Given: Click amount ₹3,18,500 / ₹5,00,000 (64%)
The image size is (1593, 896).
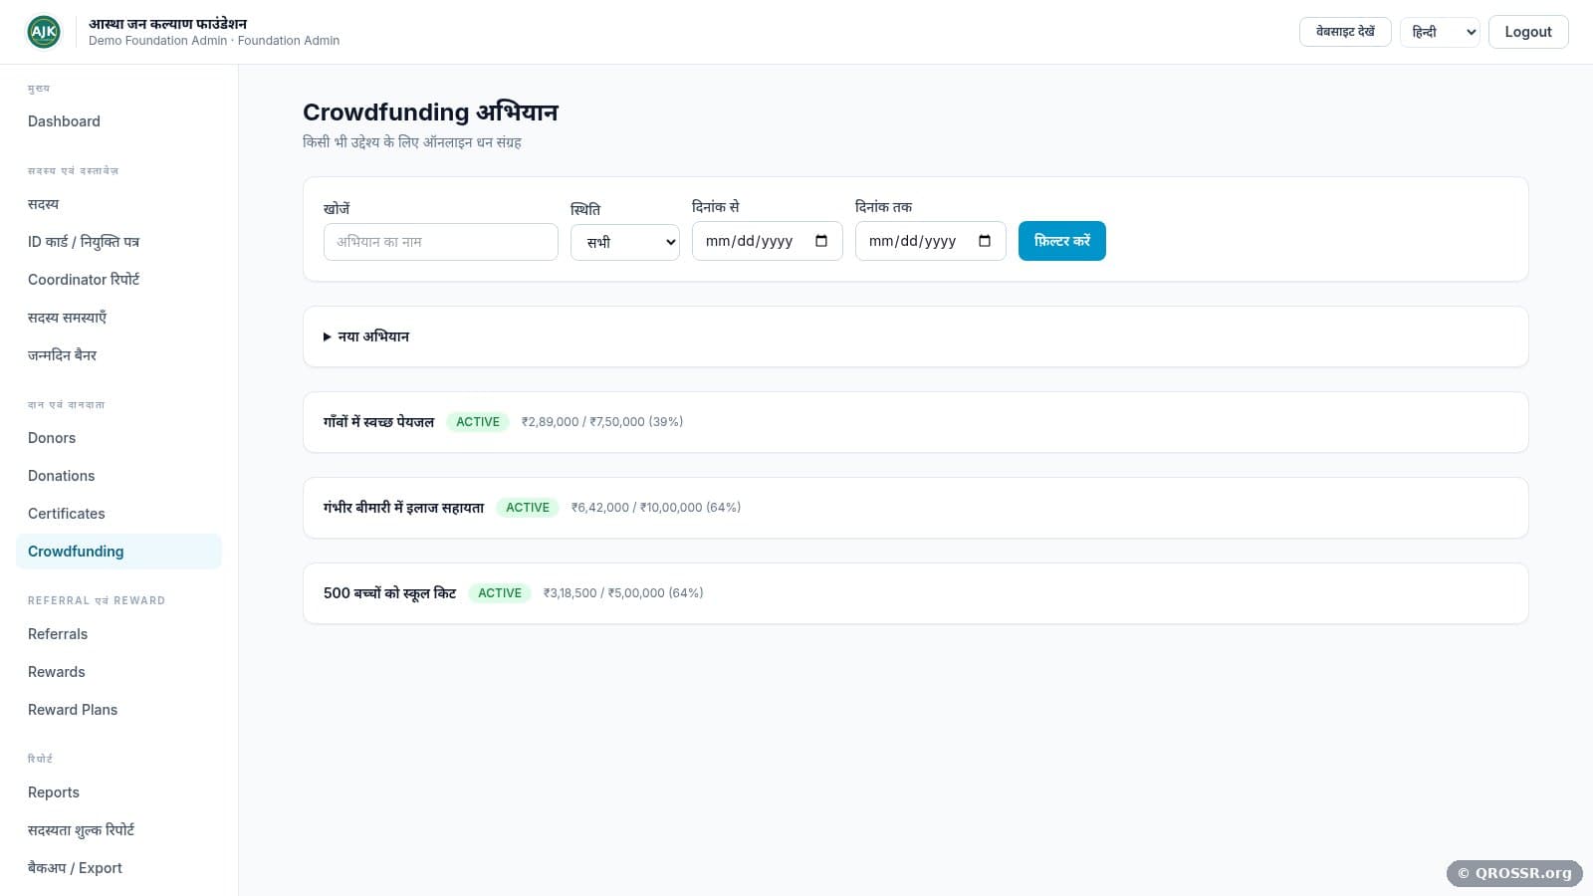Looking at the screenshot, I should 623,593.
